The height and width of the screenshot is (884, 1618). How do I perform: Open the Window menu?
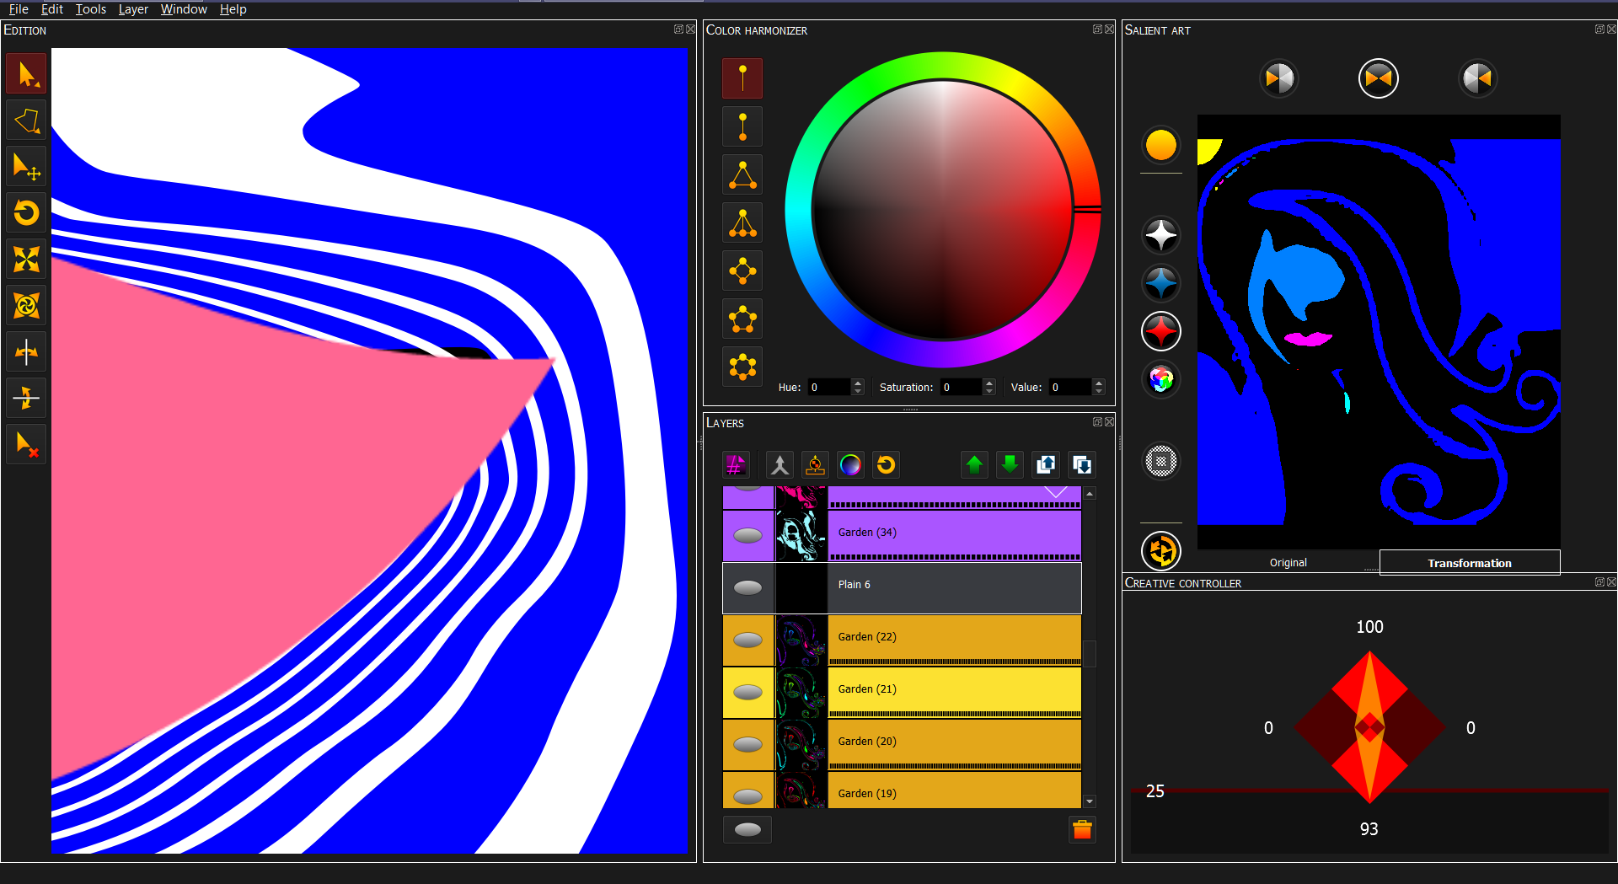click(184, 9)
